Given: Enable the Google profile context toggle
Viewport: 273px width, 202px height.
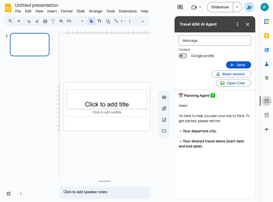Looking at the screenshot, I should pos(183,56).
